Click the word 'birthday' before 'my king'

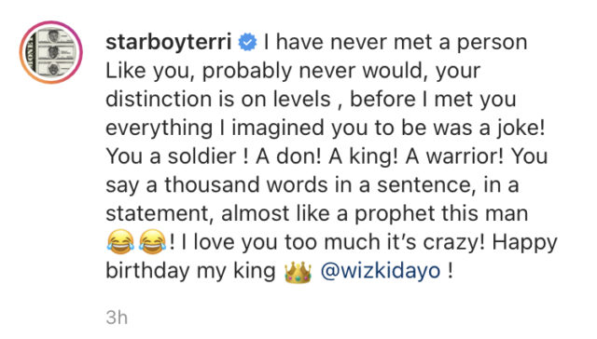point(147,271)
